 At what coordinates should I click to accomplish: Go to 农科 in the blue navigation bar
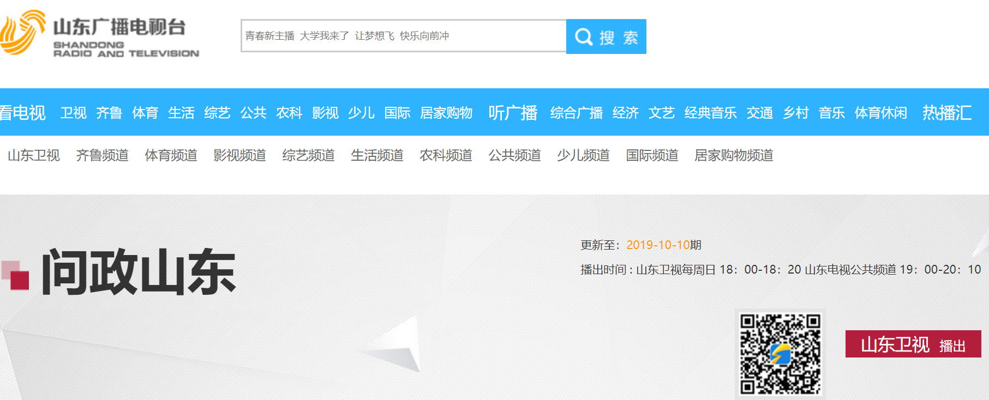tap(289, 113)
